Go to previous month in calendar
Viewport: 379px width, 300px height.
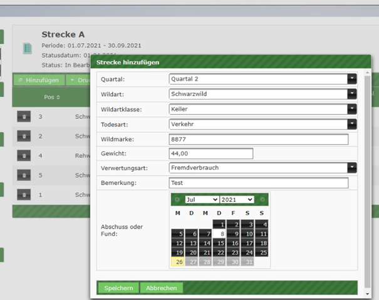tap(177, 200)
